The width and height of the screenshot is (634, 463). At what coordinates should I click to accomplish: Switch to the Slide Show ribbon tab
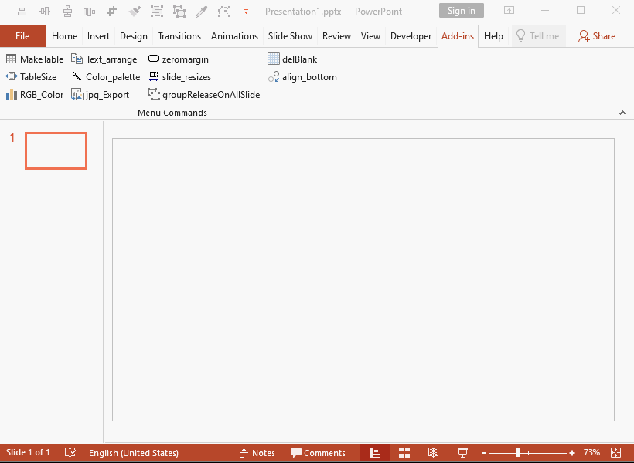(x=290, y=36)
